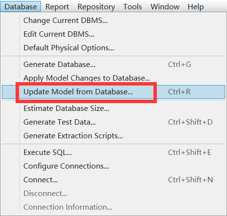Screen dimensions: 227x216
Task: Click Connect menu entry
Action: (113, 180)
